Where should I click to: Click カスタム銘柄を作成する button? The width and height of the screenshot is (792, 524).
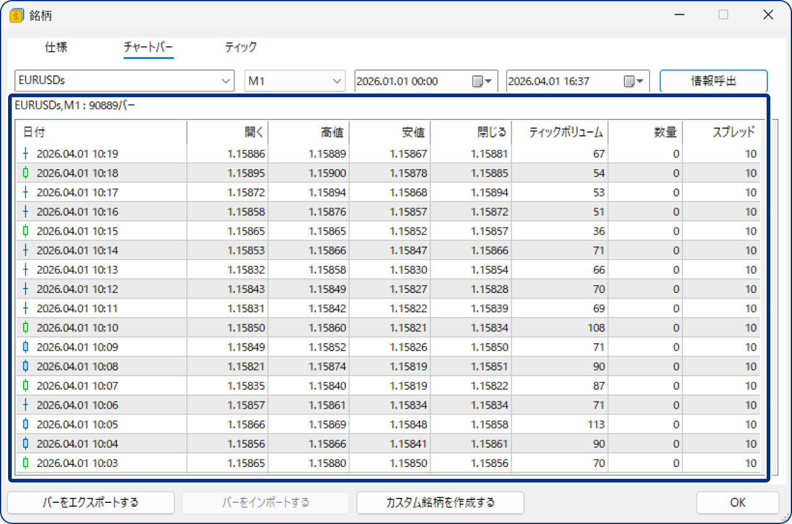coord(440,502)
